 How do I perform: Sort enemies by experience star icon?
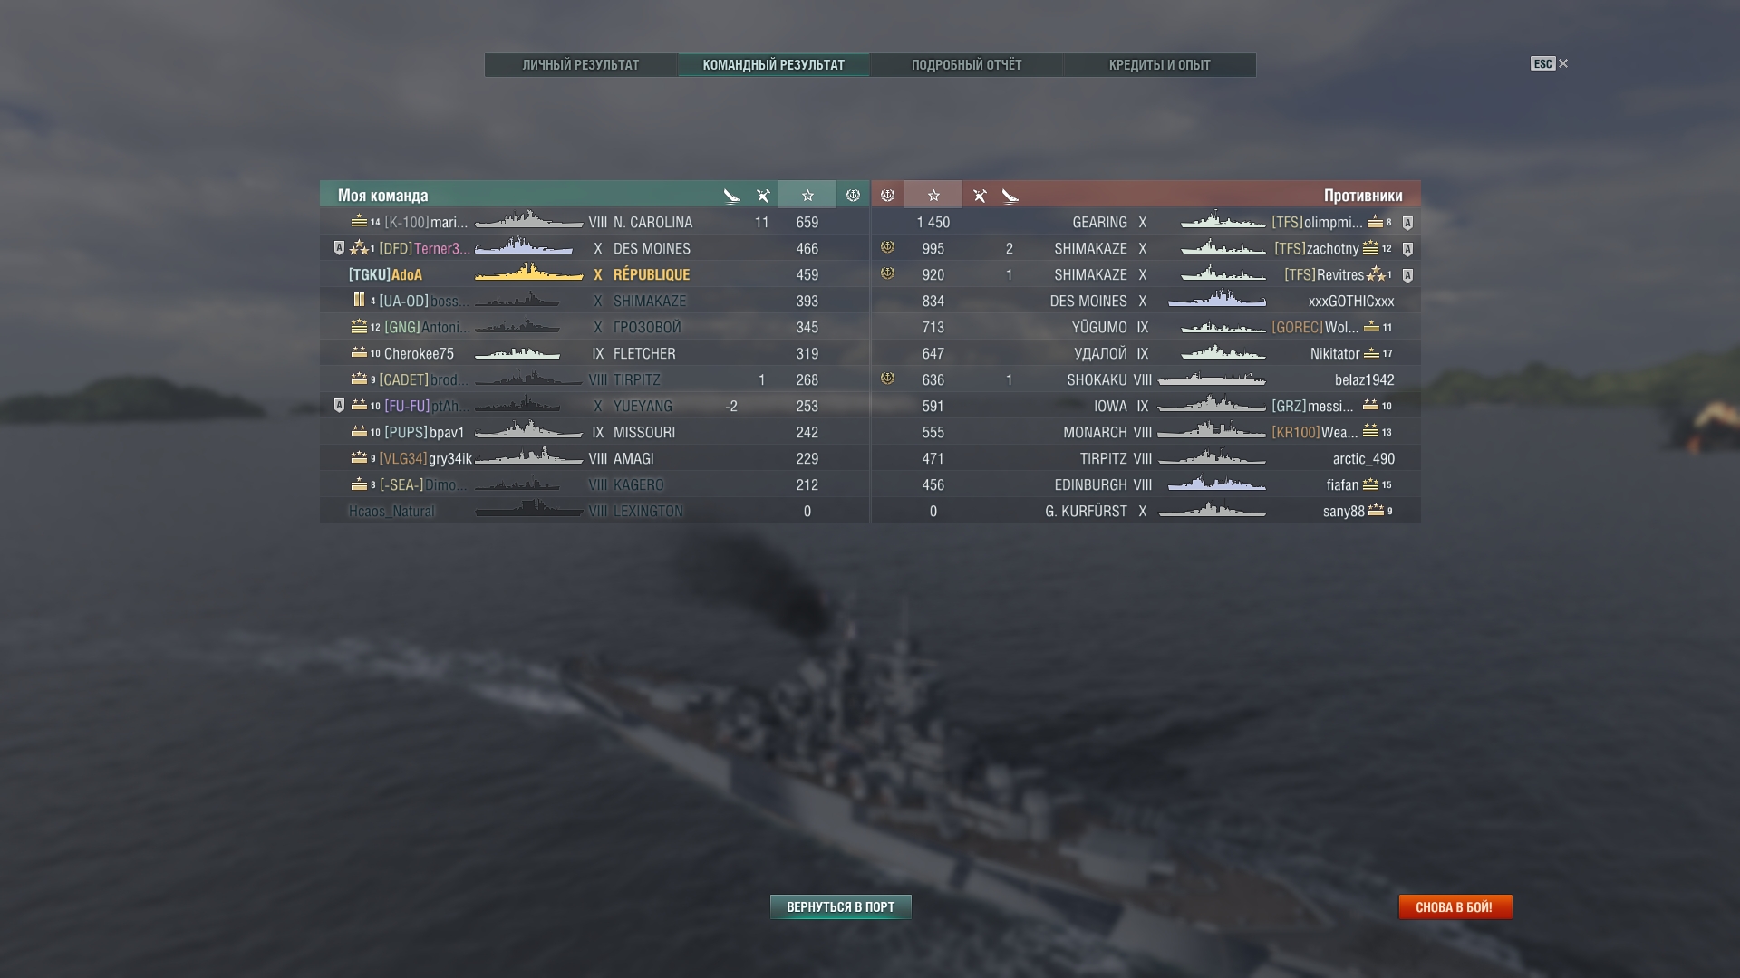click(933, 195)
